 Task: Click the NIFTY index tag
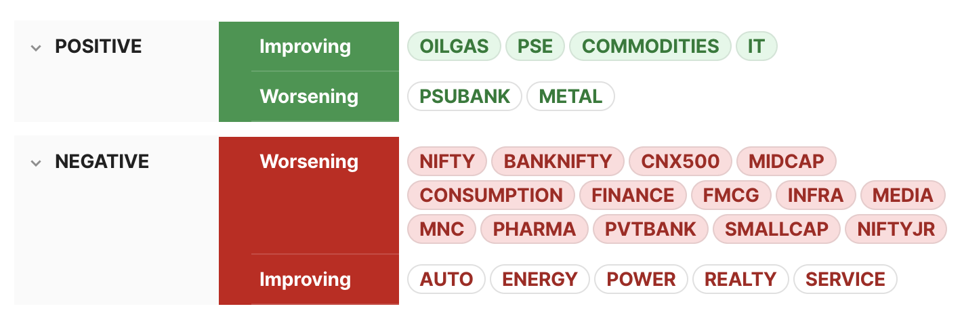pyautogui.click(x=447, y=161)
